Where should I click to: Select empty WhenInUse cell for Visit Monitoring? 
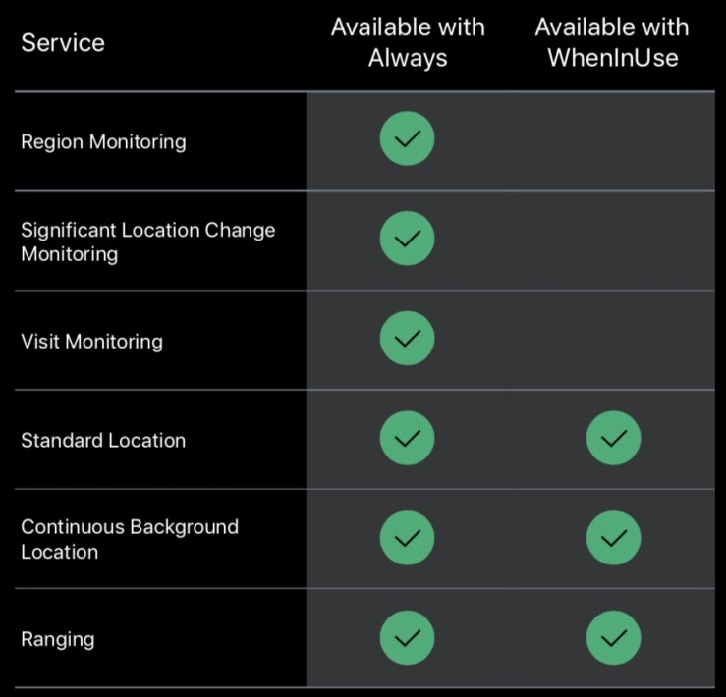coord(613,340)
